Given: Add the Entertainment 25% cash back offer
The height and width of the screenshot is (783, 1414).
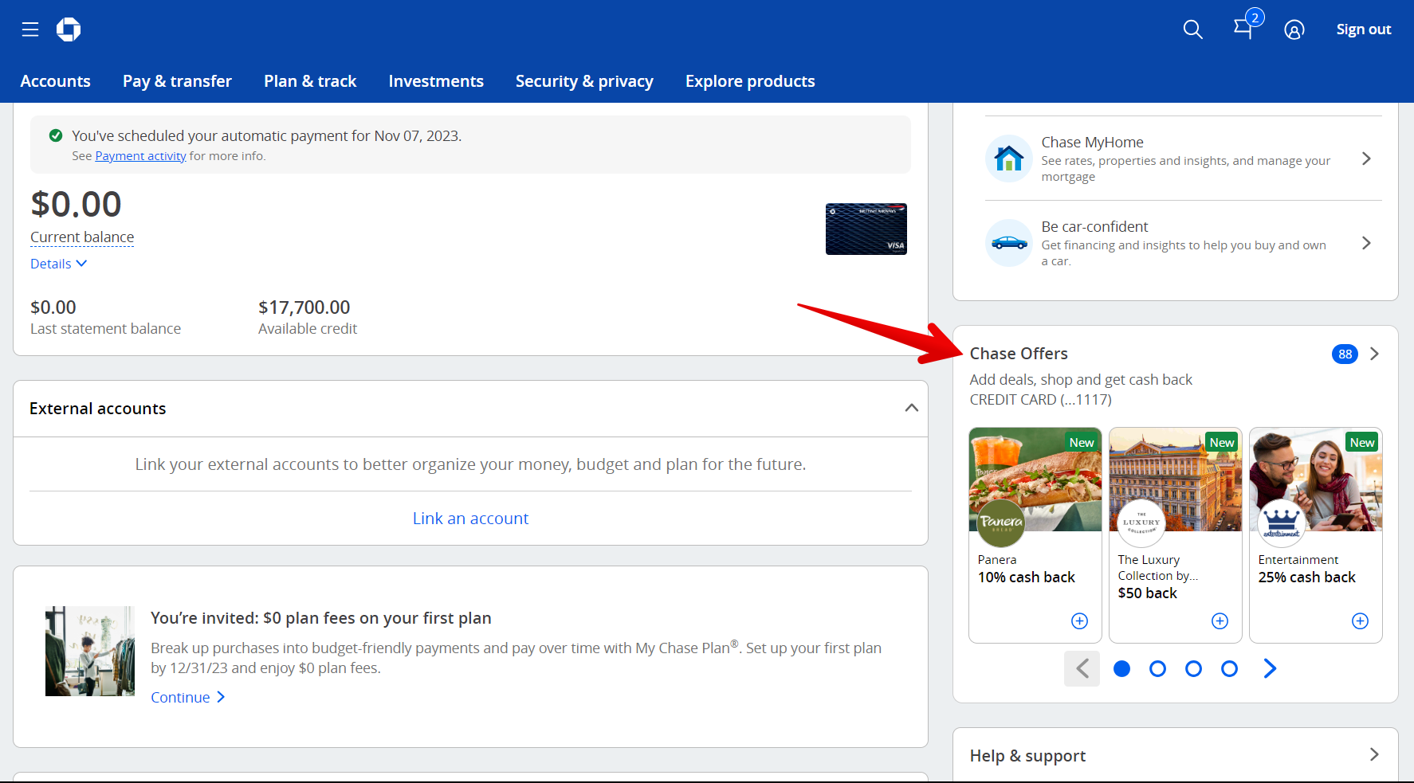Looking at the screenshot, I should [1360, 621].
